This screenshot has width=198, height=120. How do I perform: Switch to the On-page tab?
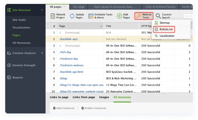coord(78,7)
